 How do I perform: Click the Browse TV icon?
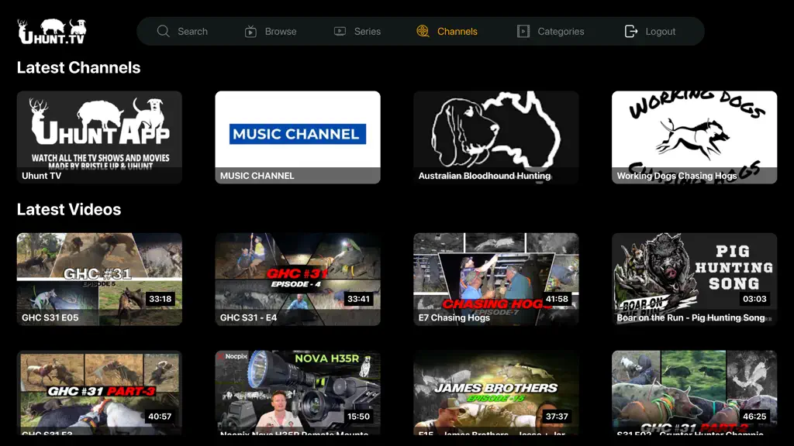(250, 32)
